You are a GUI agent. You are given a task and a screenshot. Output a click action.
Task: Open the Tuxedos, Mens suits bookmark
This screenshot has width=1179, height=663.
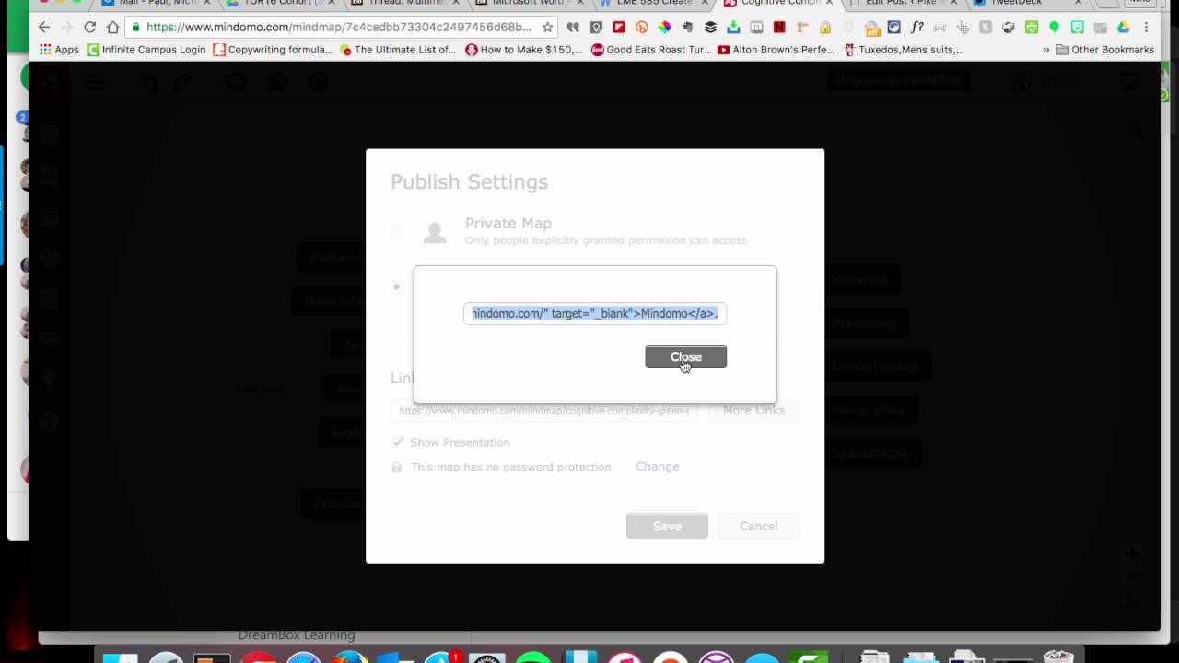[904, 50]
